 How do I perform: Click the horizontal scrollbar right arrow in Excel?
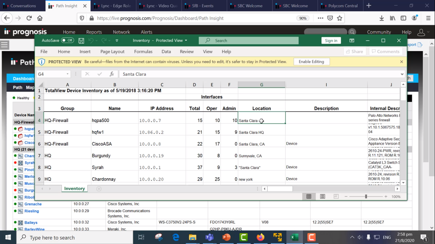(397, 189)
